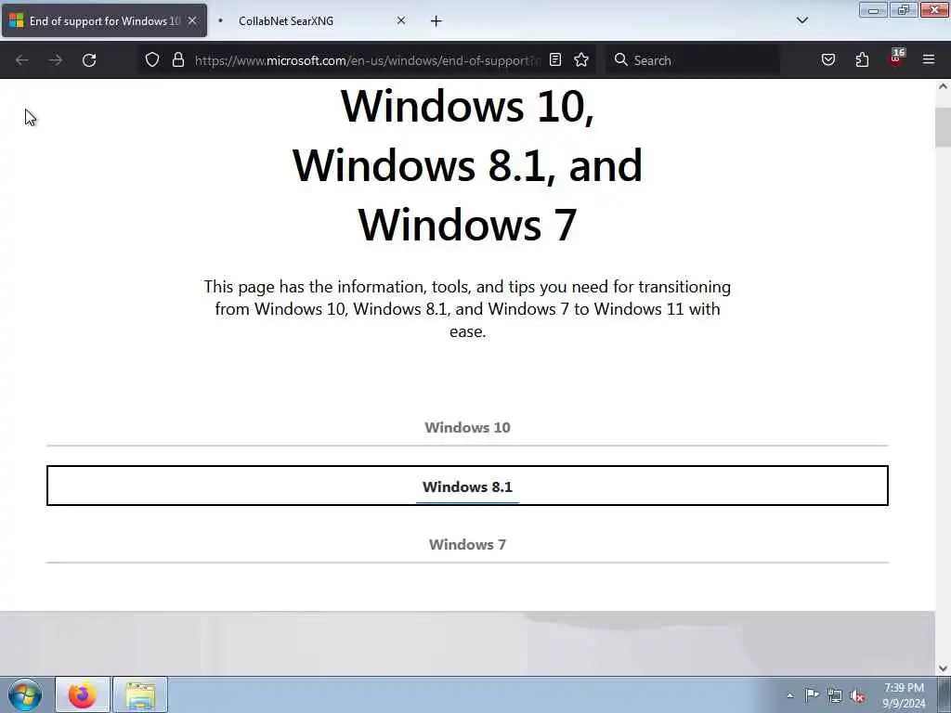Click the muted volume tray icon

(x=857, y=695)
